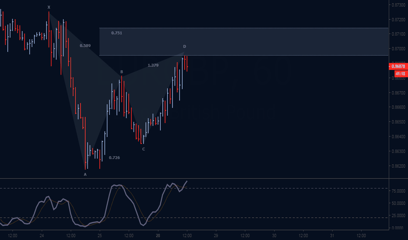Select the 0.726 ratio label
The width and height of the screenshot is (408, 240).
pyautogui.click(x=114, y=158)
